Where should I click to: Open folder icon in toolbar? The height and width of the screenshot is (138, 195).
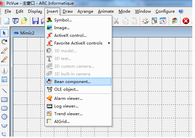pos(24,21)
